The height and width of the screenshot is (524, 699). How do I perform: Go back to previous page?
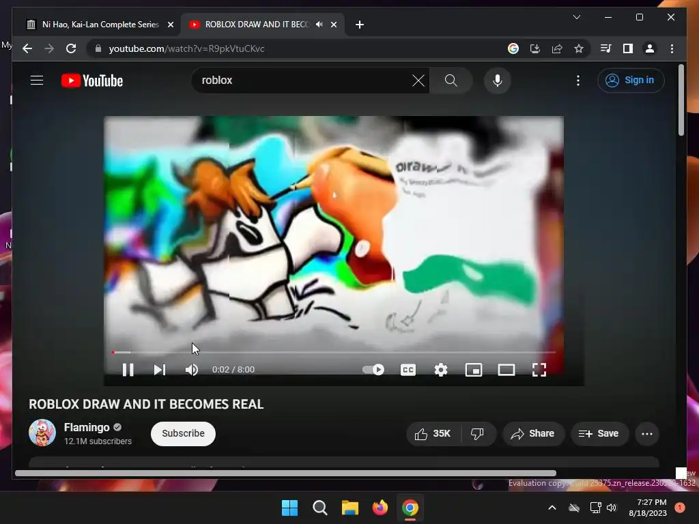coord(27,48)
